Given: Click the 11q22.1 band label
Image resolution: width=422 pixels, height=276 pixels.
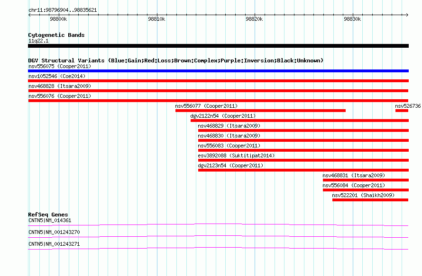Looking at the screenshot, I should click(x=38, y=41).
